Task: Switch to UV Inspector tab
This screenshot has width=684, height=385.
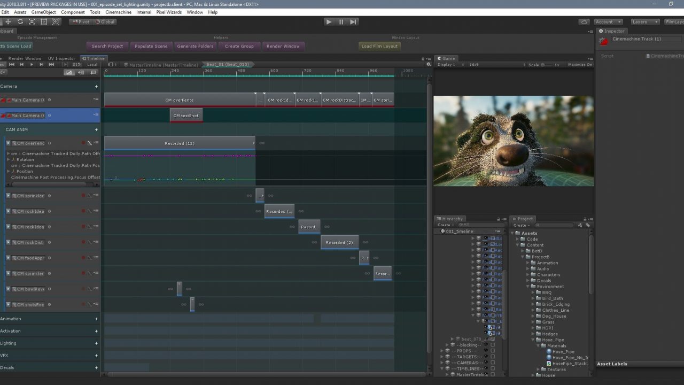Action: click(61, 58)
